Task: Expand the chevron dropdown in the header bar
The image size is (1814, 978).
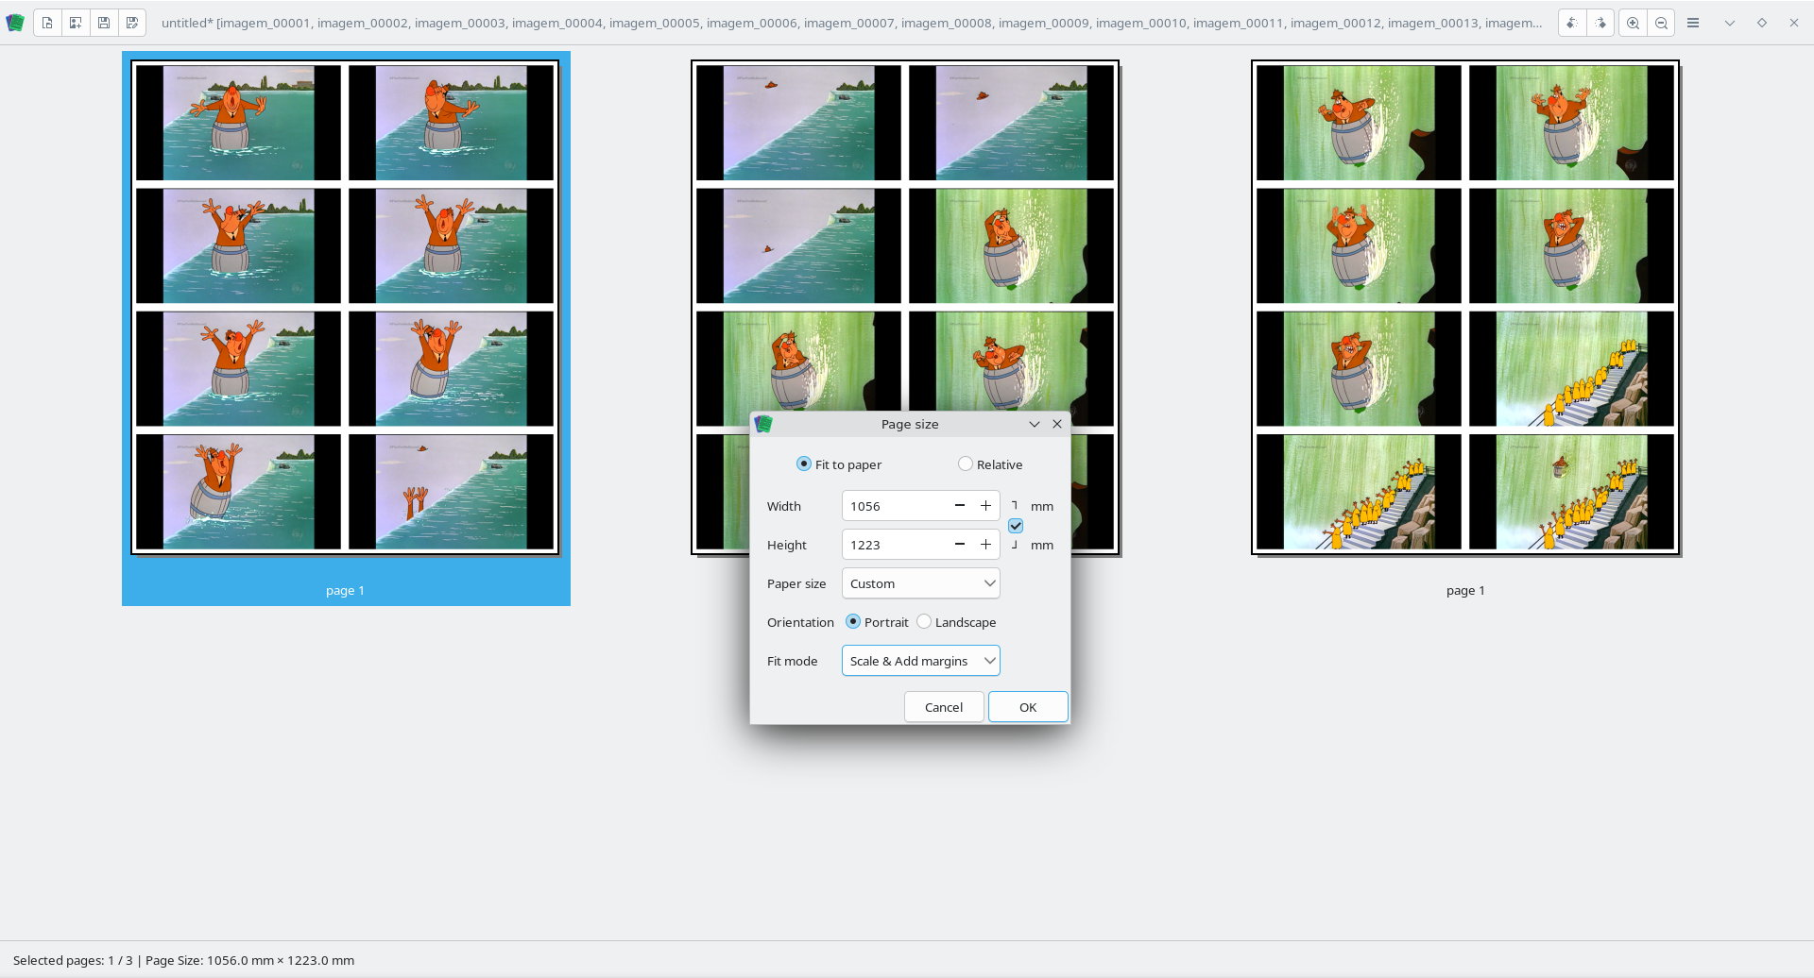Action: (x=1730, y=23)
